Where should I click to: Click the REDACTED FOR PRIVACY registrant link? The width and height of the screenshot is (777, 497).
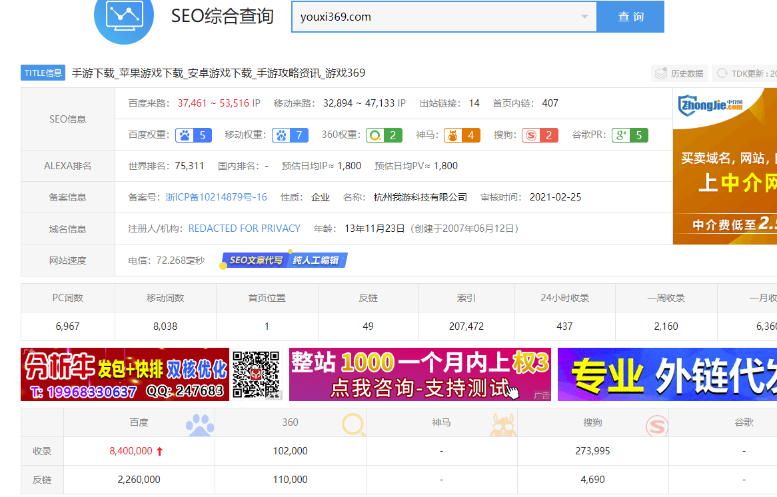point(244,229)
